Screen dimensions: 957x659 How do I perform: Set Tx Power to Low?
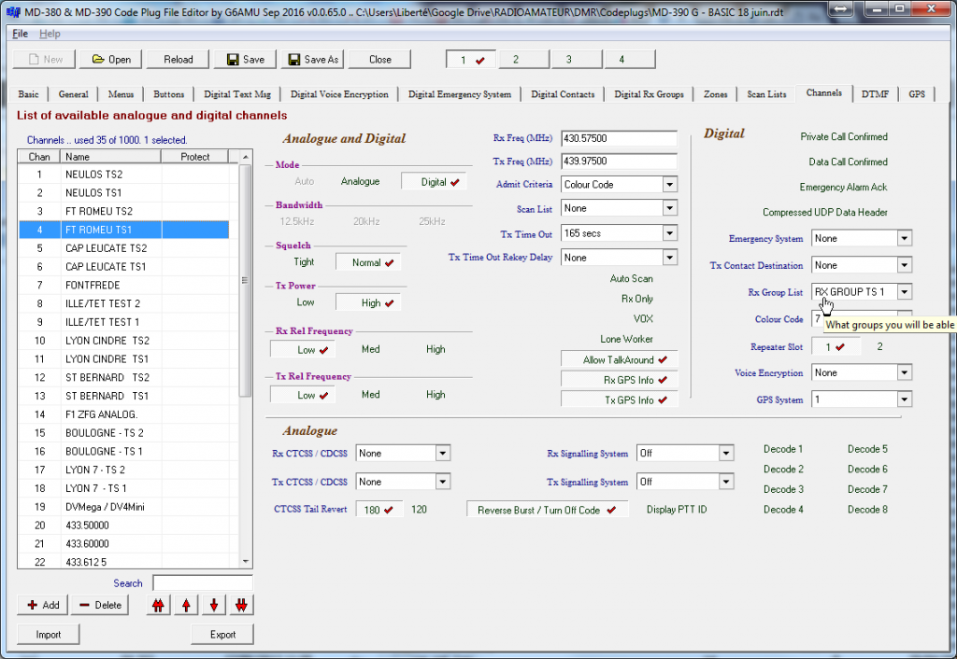(x=306, y=302)
